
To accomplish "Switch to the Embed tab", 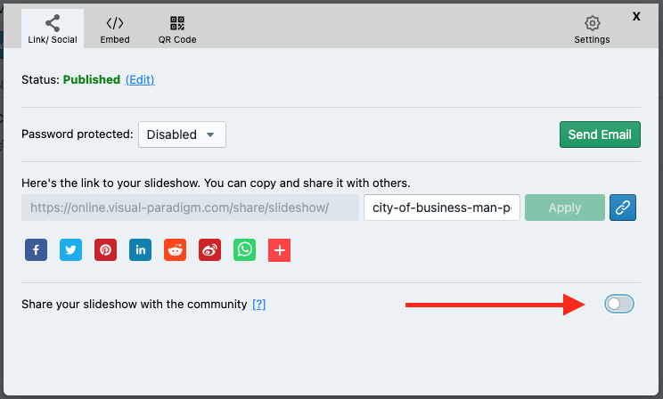I will 114,29.
